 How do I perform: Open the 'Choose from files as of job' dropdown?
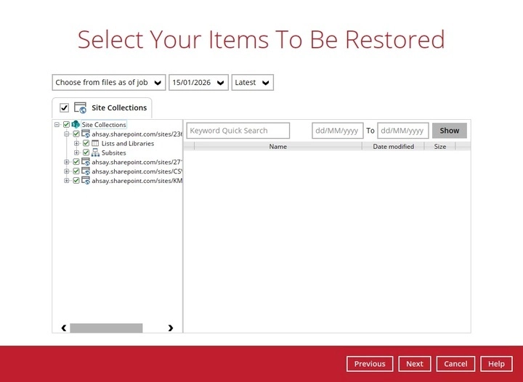point(109,83)
